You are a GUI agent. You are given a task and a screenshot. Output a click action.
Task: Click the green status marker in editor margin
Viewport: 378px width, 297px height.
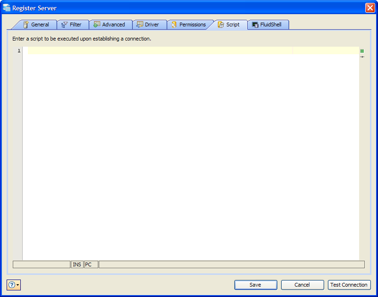point(362,51)
